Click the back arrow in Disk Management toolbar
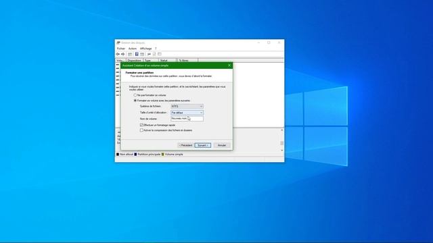The width and height of the screenshot is (433, 243). [118, 54]
